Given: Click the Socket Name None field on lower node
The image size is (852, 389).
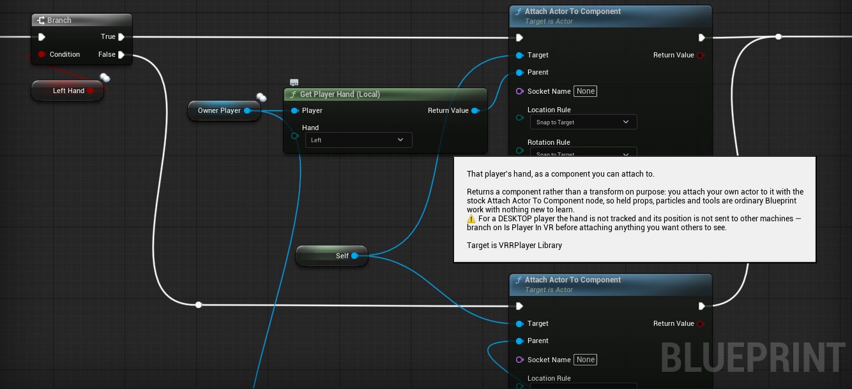Looking at the screenshot, I should [586, 360].
